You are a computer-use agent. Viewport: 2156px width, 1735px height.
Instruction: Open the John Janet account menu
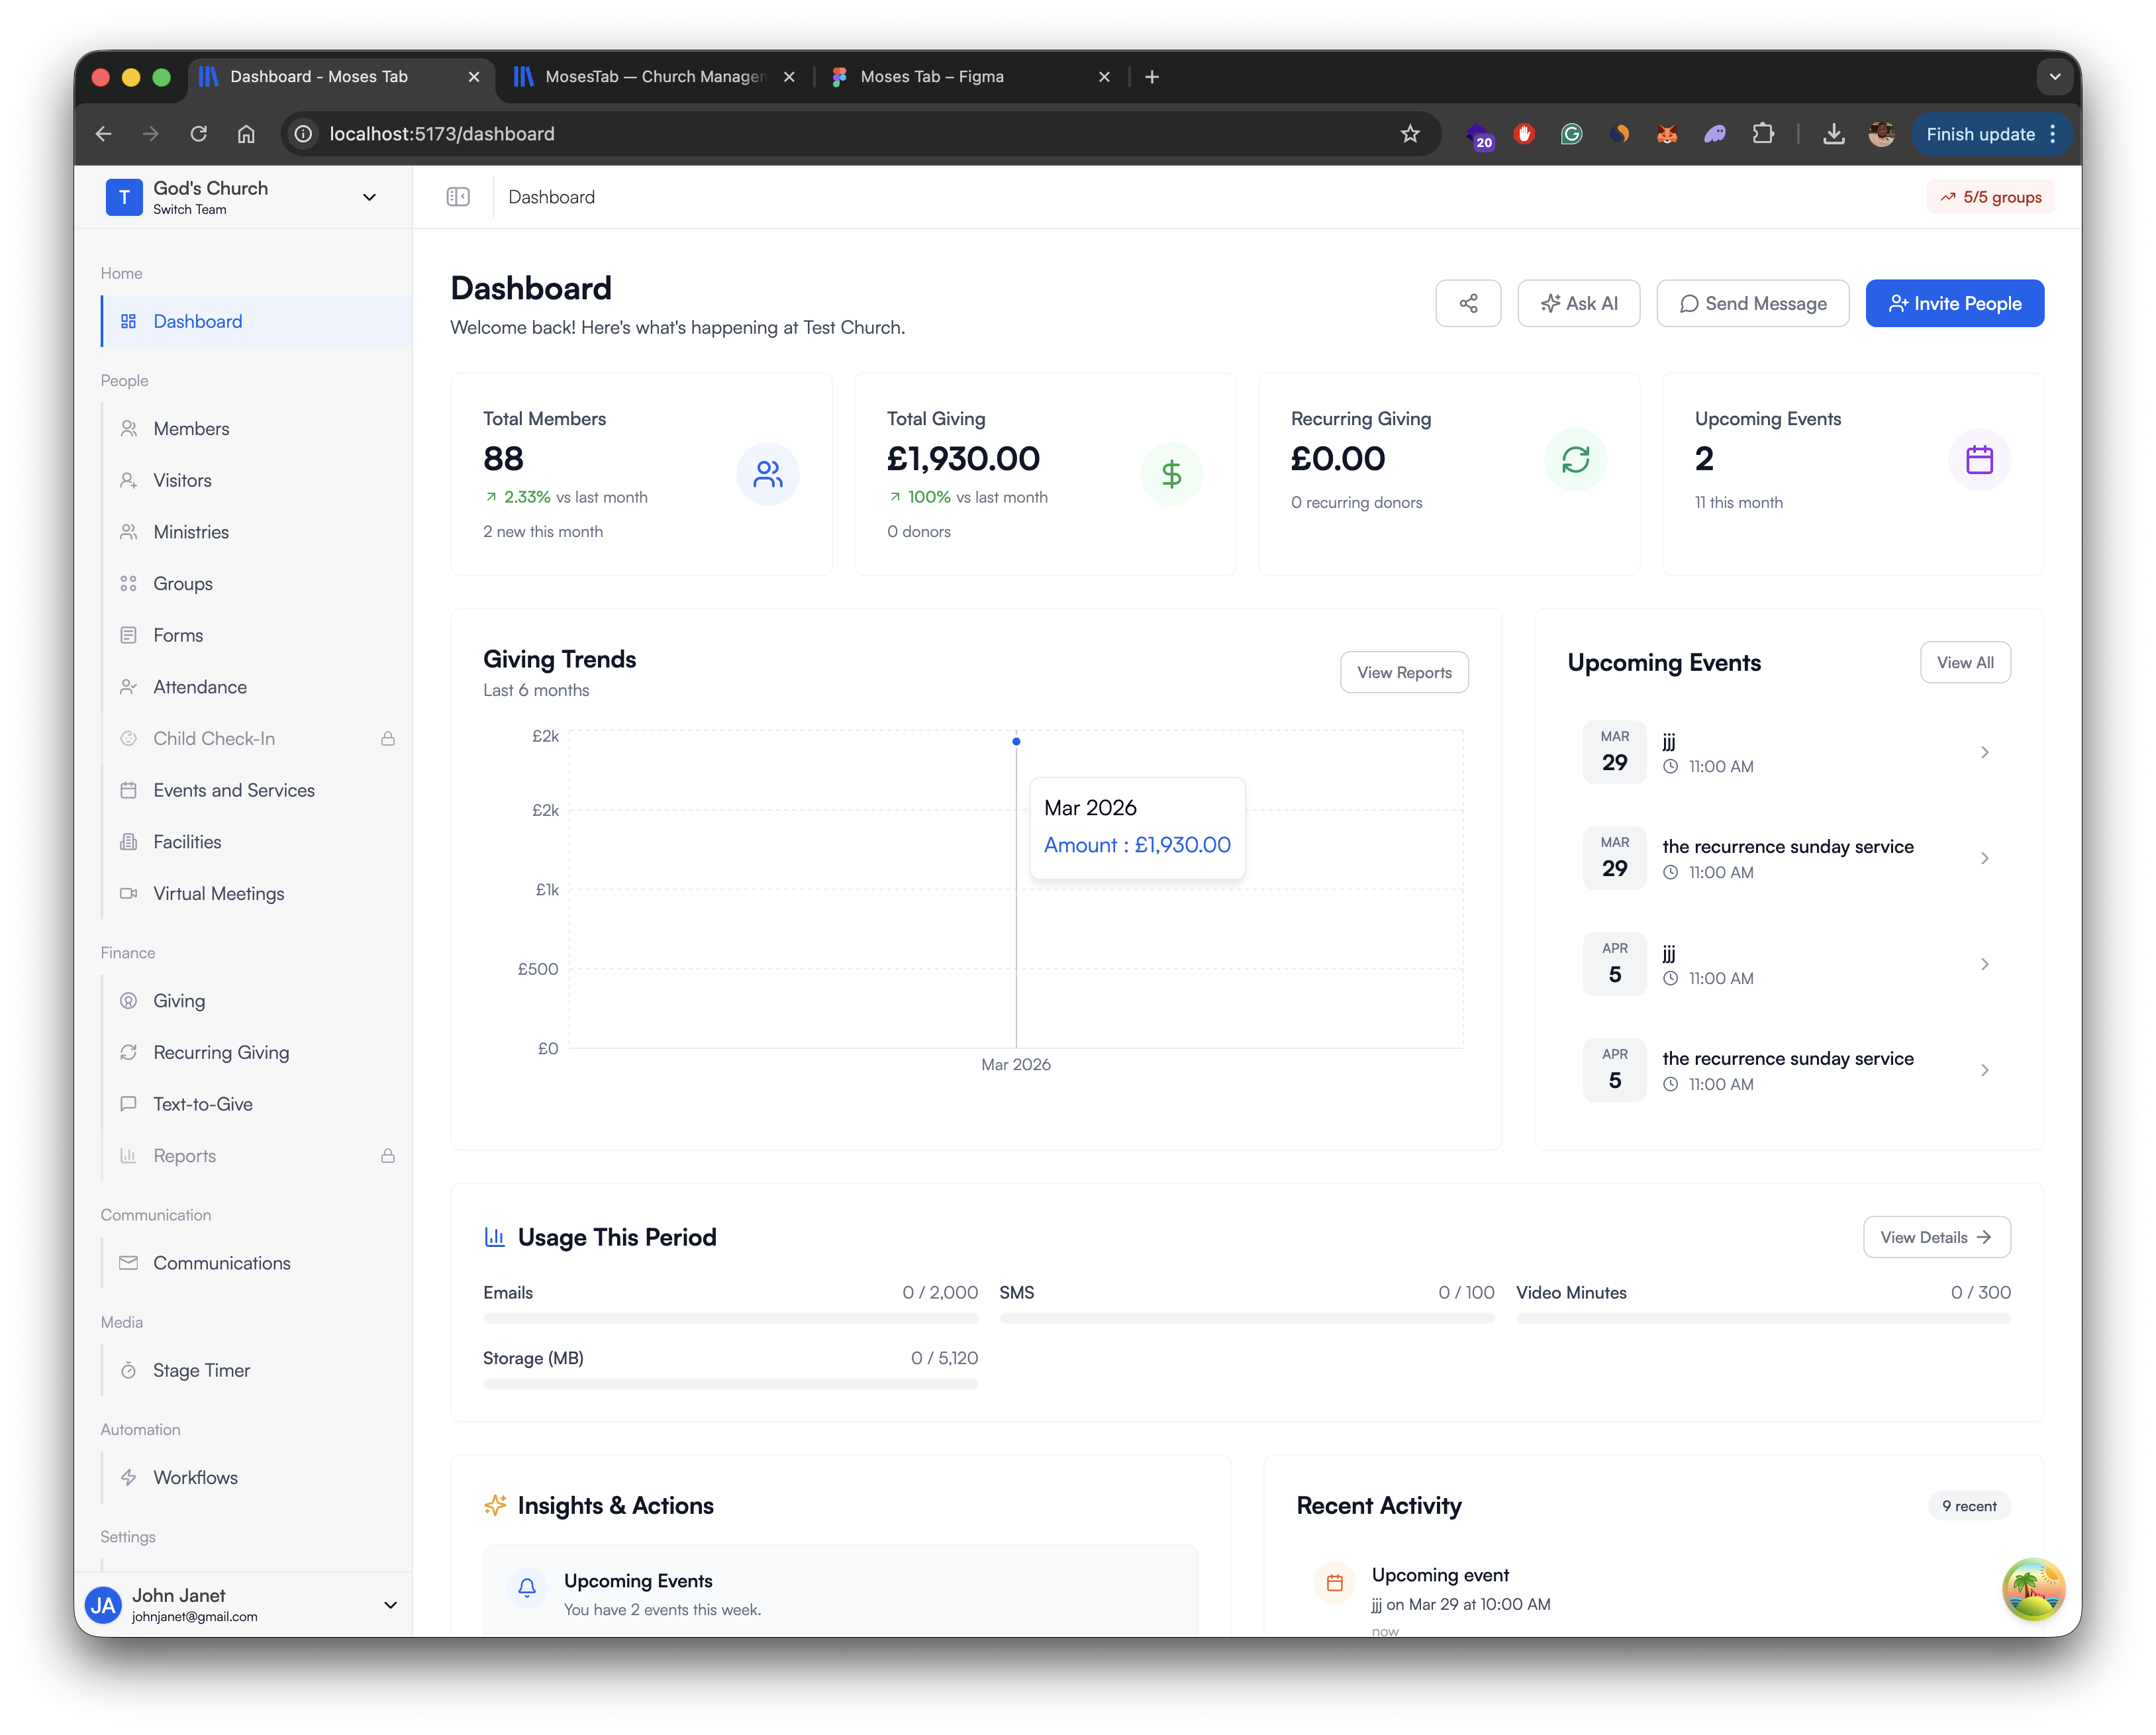click(x=390, y=1604)
